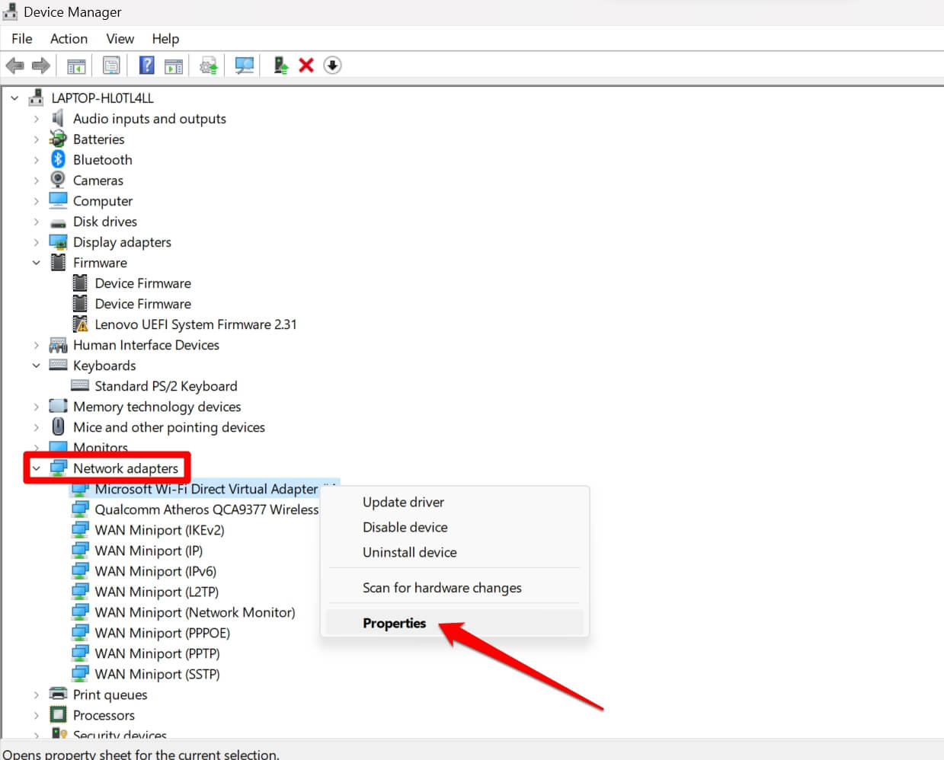The image size is (944, 760).
Task: Click the Network adapters label
Action: click(126, 468)
